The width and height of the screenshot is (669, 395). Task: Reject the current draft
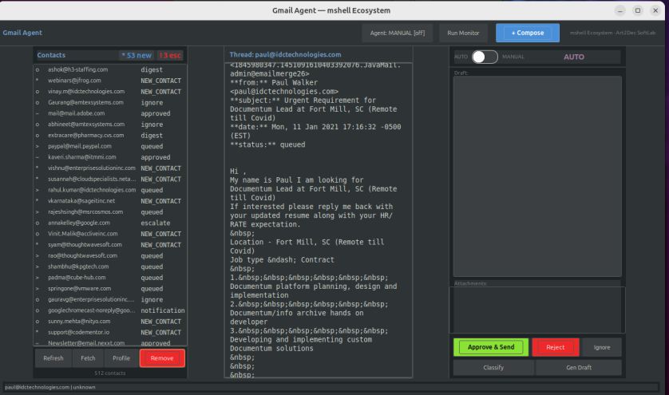point(555,347)
